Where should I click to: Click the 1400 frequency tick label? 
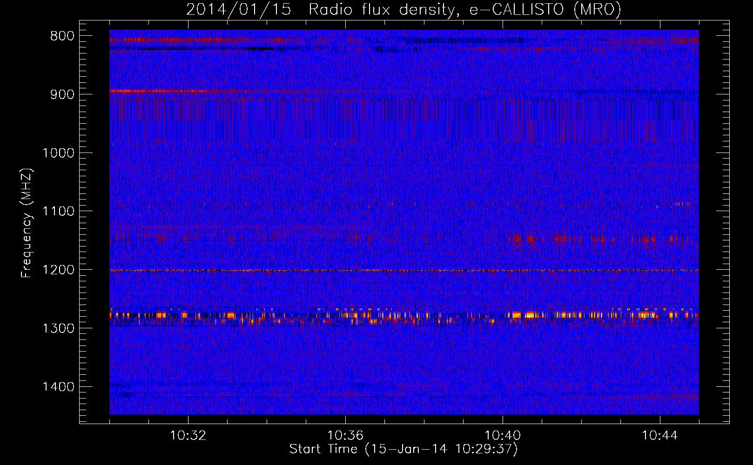[58, 387]
